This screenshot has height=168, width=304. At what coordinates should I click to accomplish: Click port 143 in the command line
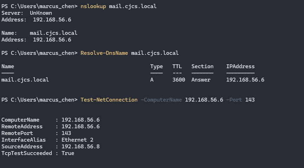pos(250,100)
